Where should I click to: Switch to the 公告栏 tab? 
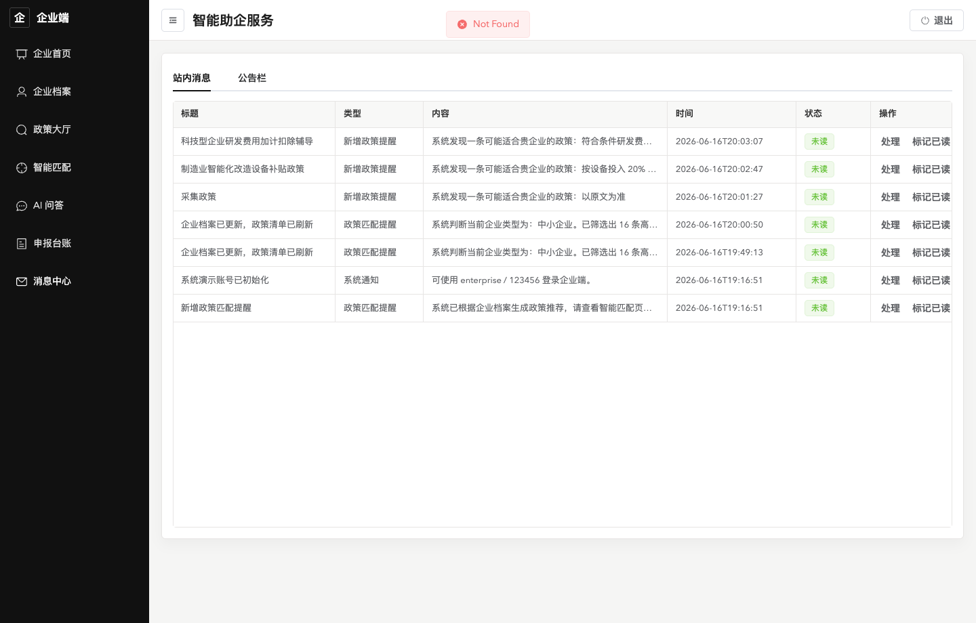[252, 78]
